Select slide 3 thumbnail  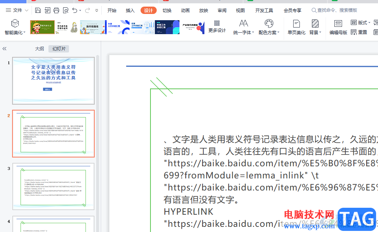coord(54,186)
